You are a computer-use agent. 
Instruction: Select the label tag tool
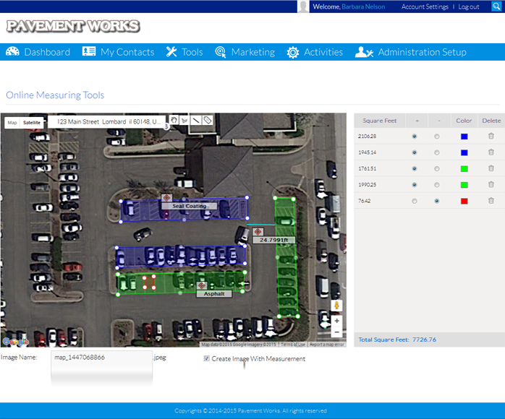(x=208, y=120)
